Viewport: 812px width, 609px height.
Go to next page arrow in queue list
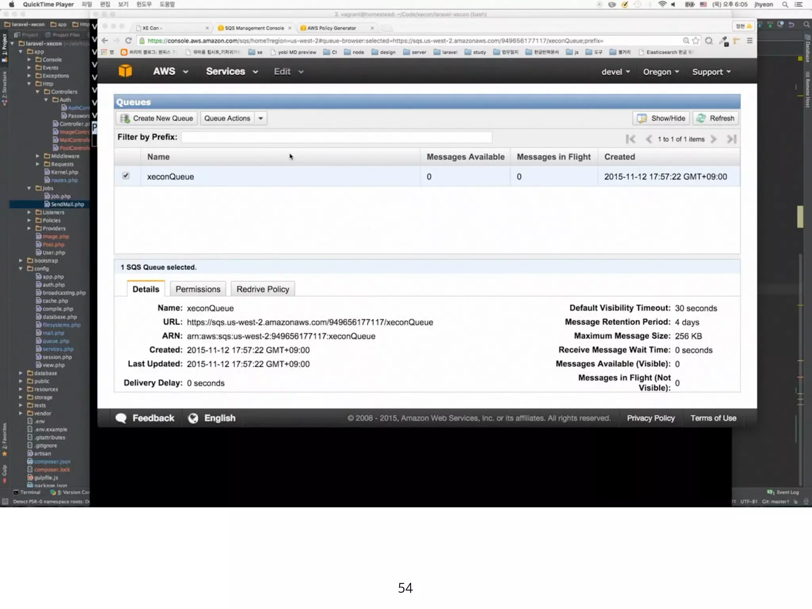(x=714, y=139)
